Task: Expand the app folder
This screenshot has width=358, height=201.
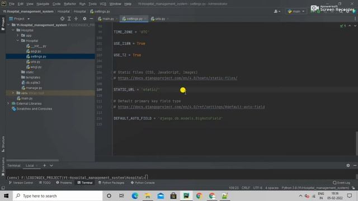Action: [x=18, y=35]
